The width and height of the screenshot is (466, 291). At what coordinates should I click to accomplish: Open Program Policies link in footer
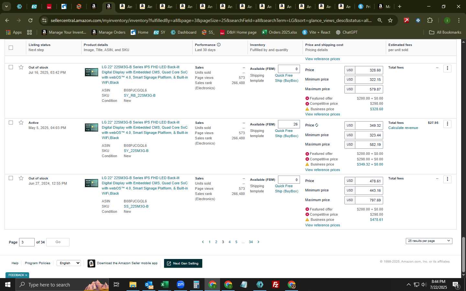point(38,263)
